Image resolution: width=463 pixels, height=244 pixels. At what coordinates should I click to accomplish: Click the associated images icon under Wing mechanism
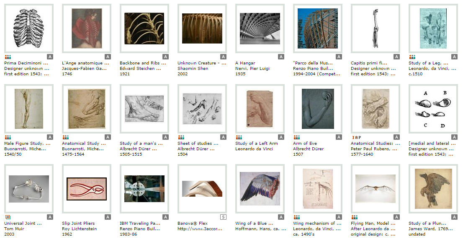(x=297, y=217)
